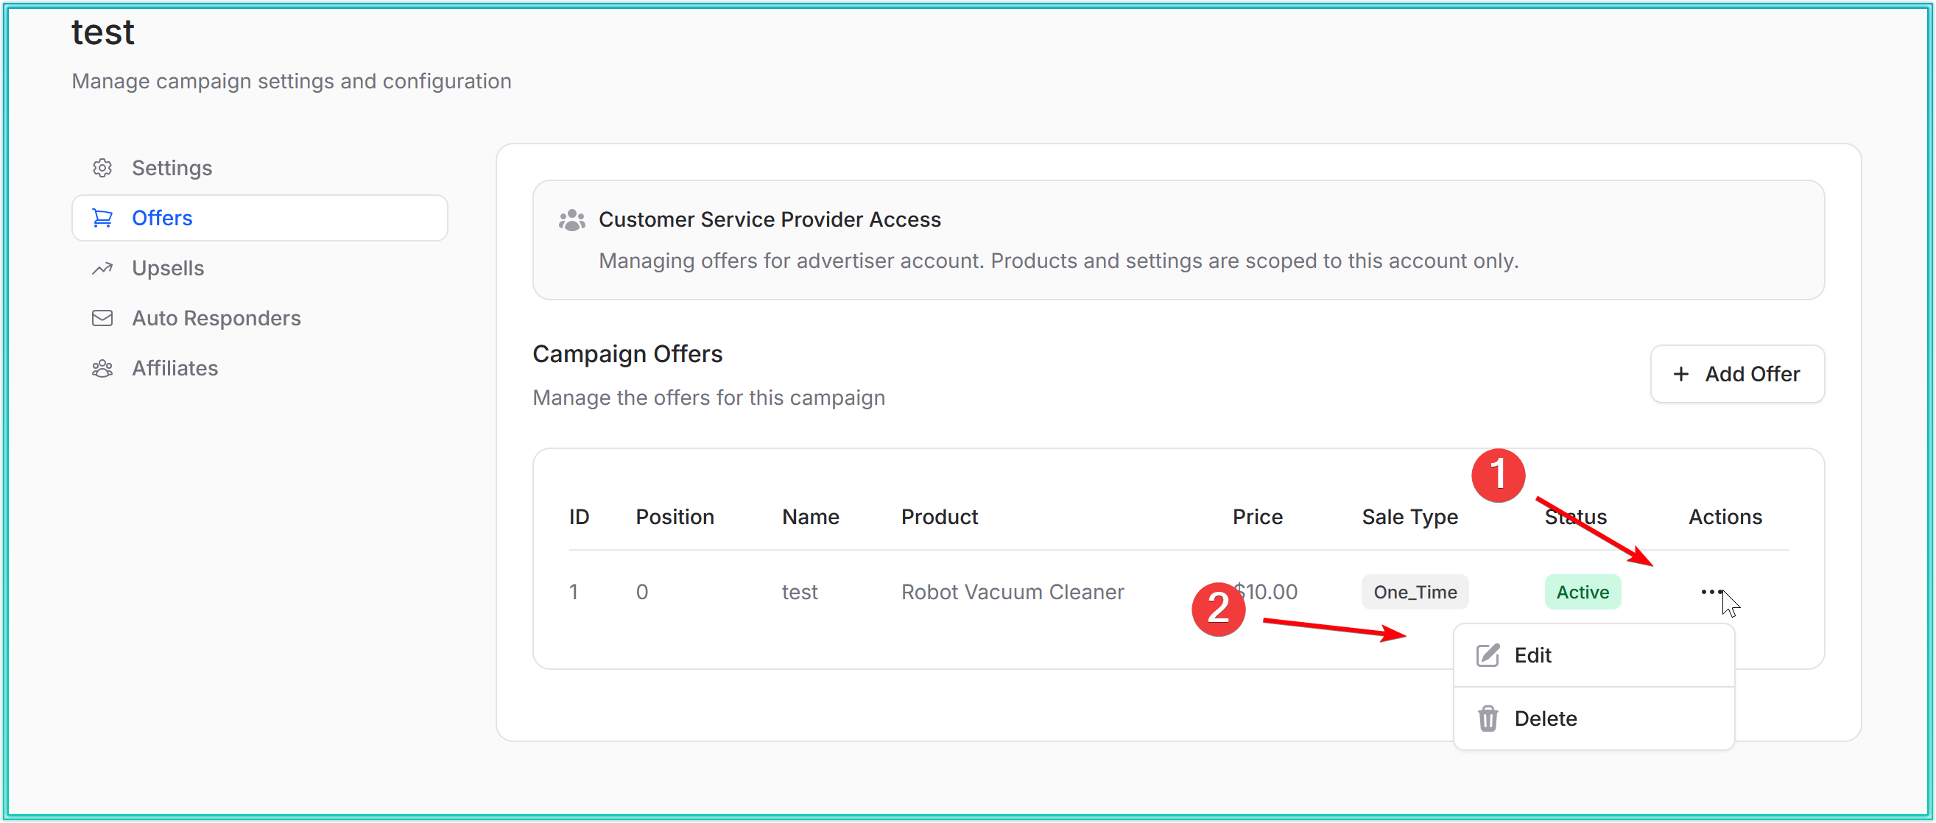Click the Upsells trending arrow icon
Viewport: 1936px width, 823px height.
pos(102,268)
